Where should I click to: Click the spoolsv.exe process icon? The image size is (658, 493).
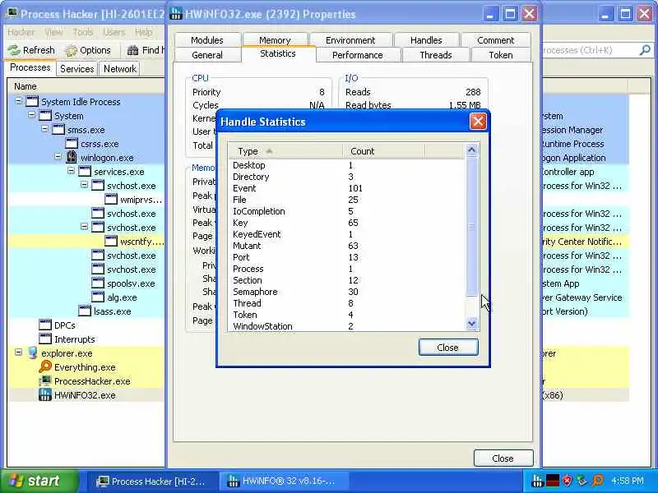pos(98,283)
